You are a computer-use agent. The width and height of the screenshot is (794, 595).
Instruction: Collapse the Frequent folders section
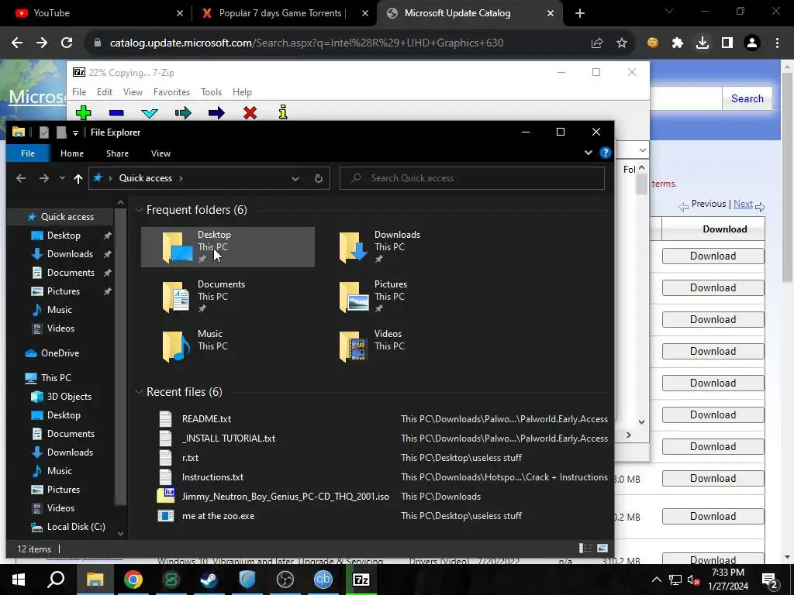tap(139, 210)
